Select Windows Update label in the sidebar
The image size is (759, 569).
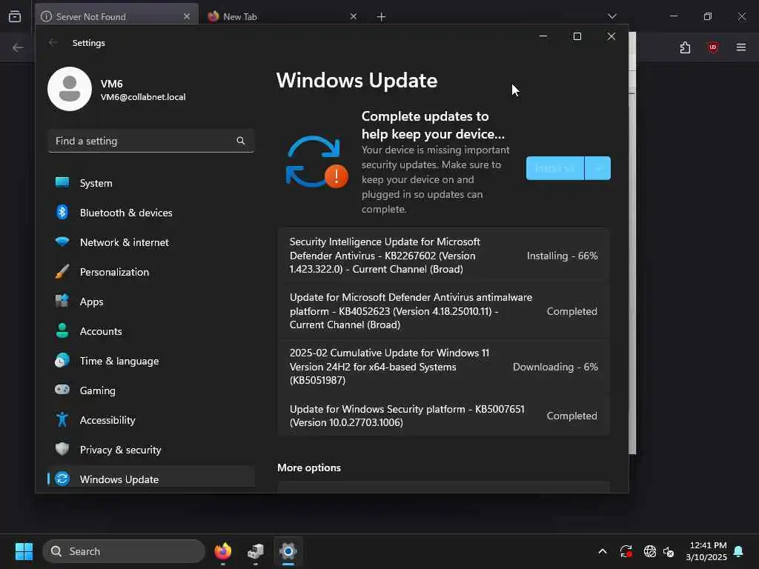(119, 479)
